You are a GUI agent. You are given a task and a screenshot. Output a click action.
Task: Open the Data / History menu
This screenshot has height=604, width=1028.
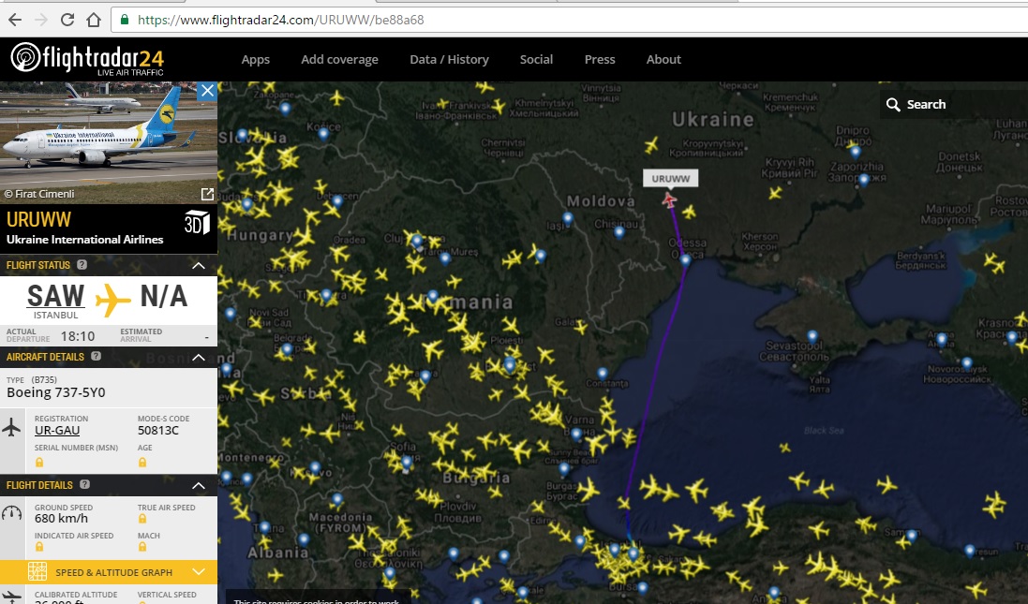449,59
